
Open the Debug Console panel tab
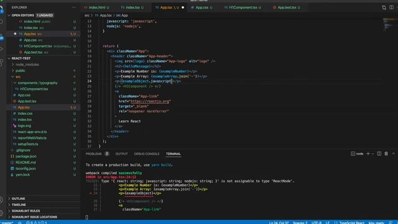tap(147, 154)
